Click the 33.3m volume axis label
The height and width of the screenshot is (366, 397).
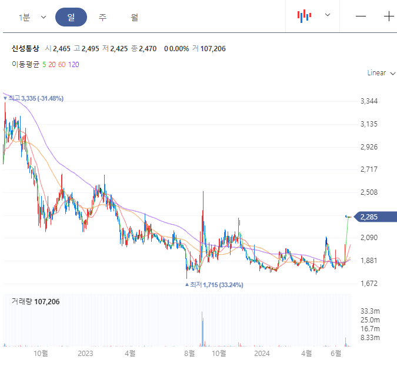[370, 311]
